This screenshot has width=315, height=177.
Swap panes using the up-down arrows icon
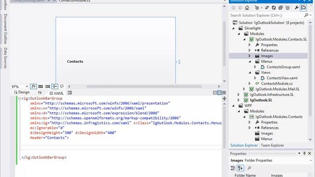point(40,92)
